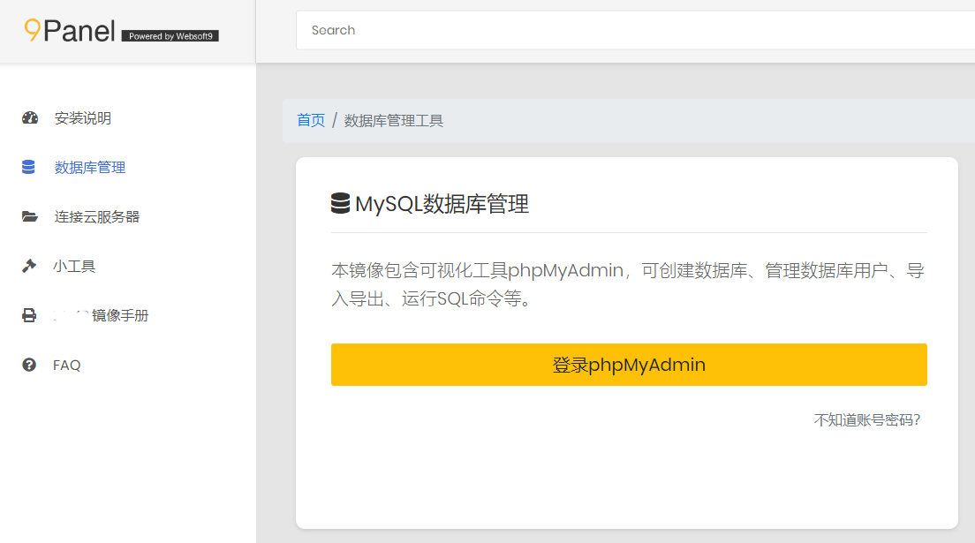This screenshot has height=543, width=975.
Task: Go to 连接云服务器 in the sidebar
Action: click(97, 217)
